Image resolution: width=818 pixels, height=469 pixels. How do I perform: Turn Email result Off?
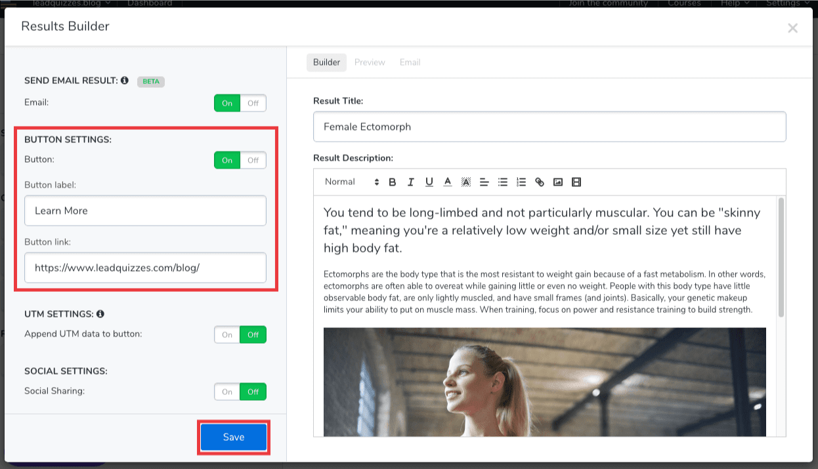coord(253,103)
